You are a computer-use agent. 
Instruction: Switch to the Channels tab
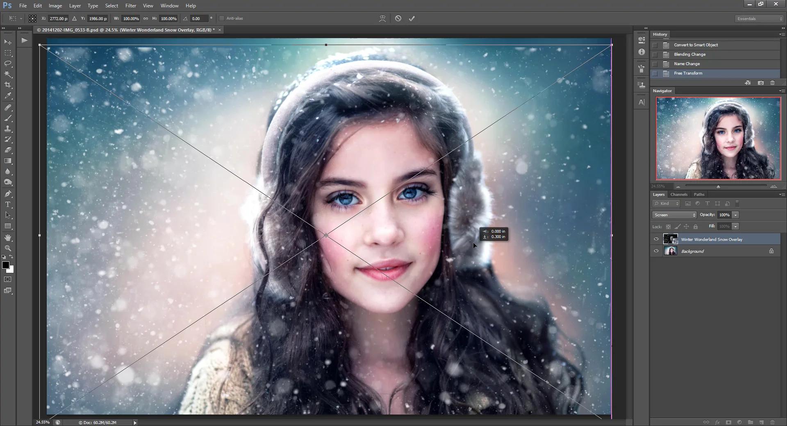point(679,194)
